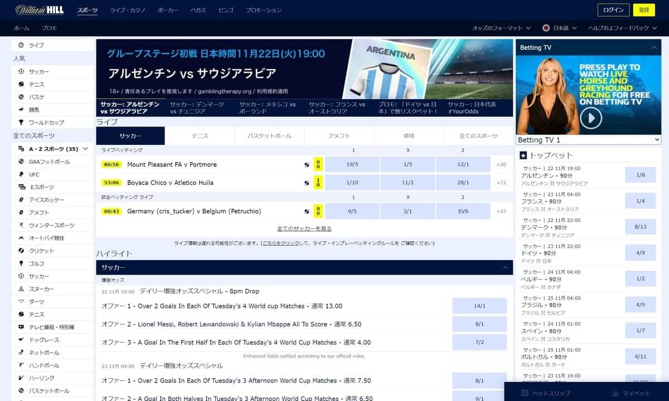Click the アルゼンチン vs サウジアラビア banner

pyautogui.click(x=304, y=69)
